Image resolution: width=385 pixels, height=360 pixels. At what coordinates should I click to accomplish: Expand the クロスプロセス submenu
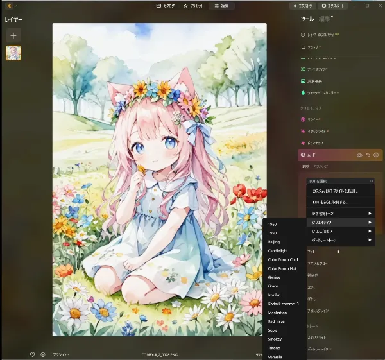340,231
